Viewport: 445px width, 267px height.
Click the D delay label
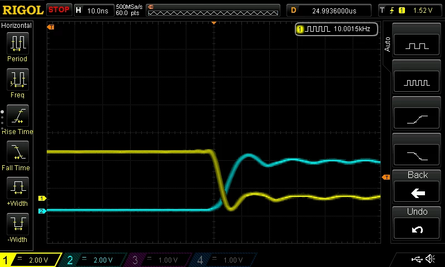(294, 11)
